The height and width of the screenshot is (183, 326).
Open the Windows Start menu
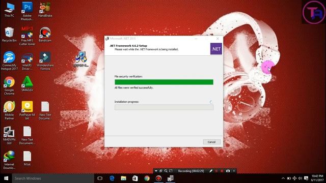pyautogui.click(x=6, y=178)
